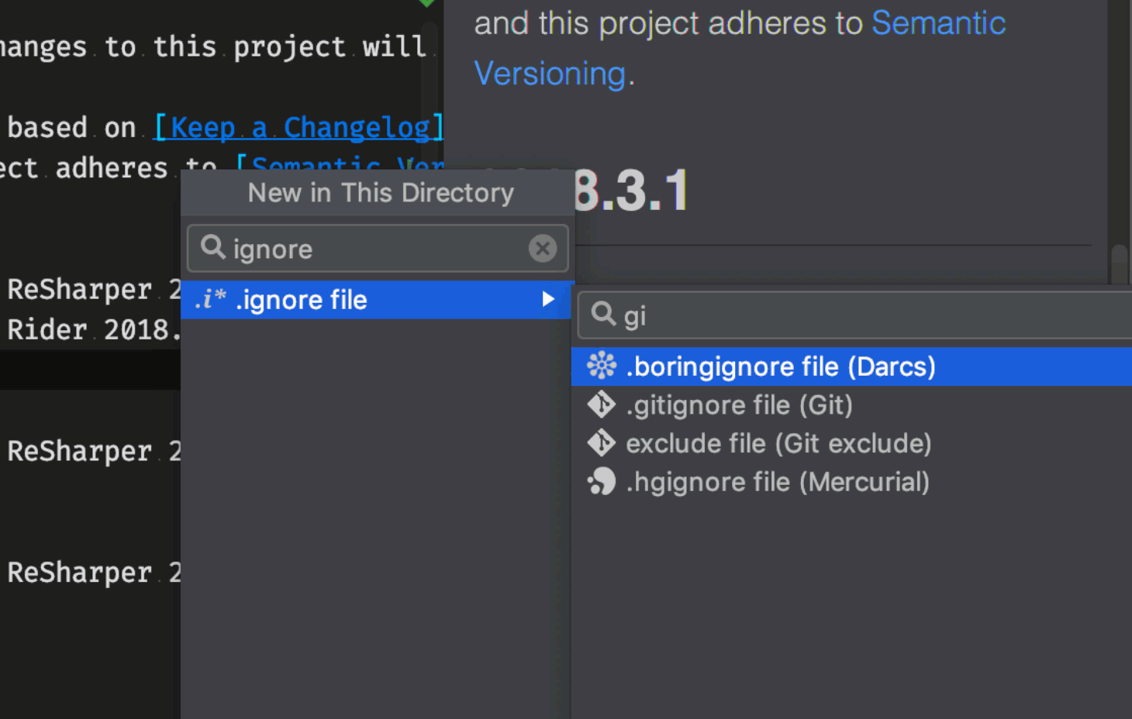
Task: Click magnifier icon in 'gi' search box
Action: 603,314
